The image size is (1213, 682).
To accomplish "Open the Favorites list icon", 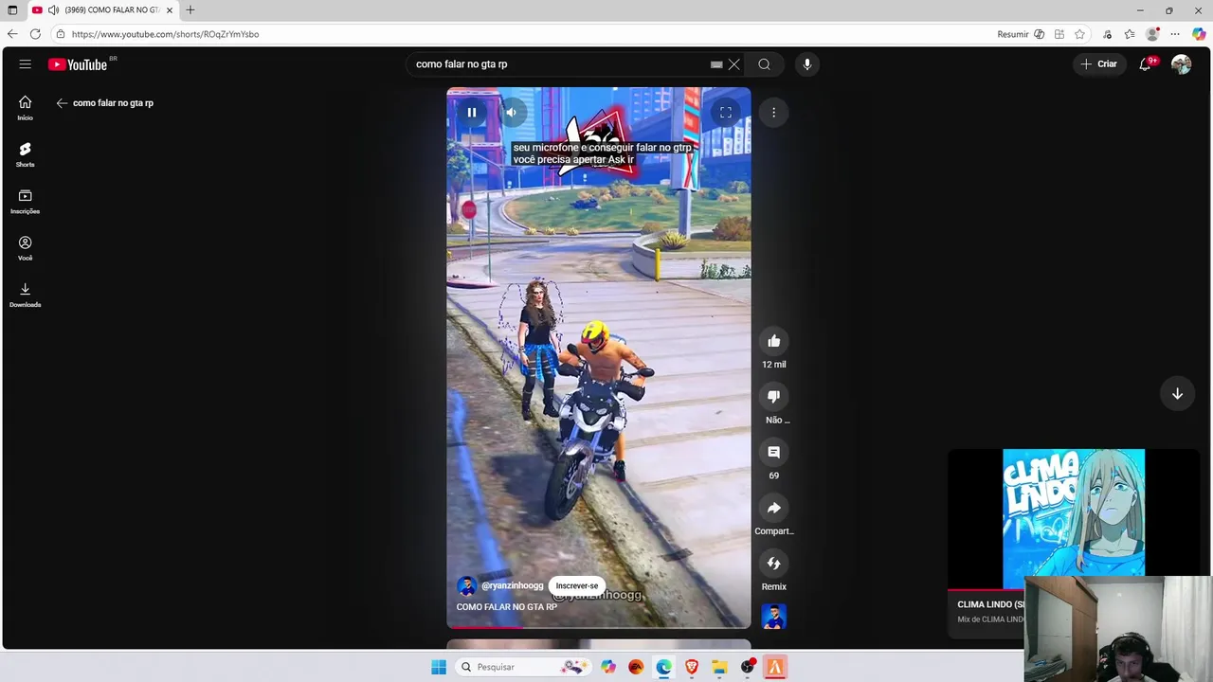I will coord(1130,34).
